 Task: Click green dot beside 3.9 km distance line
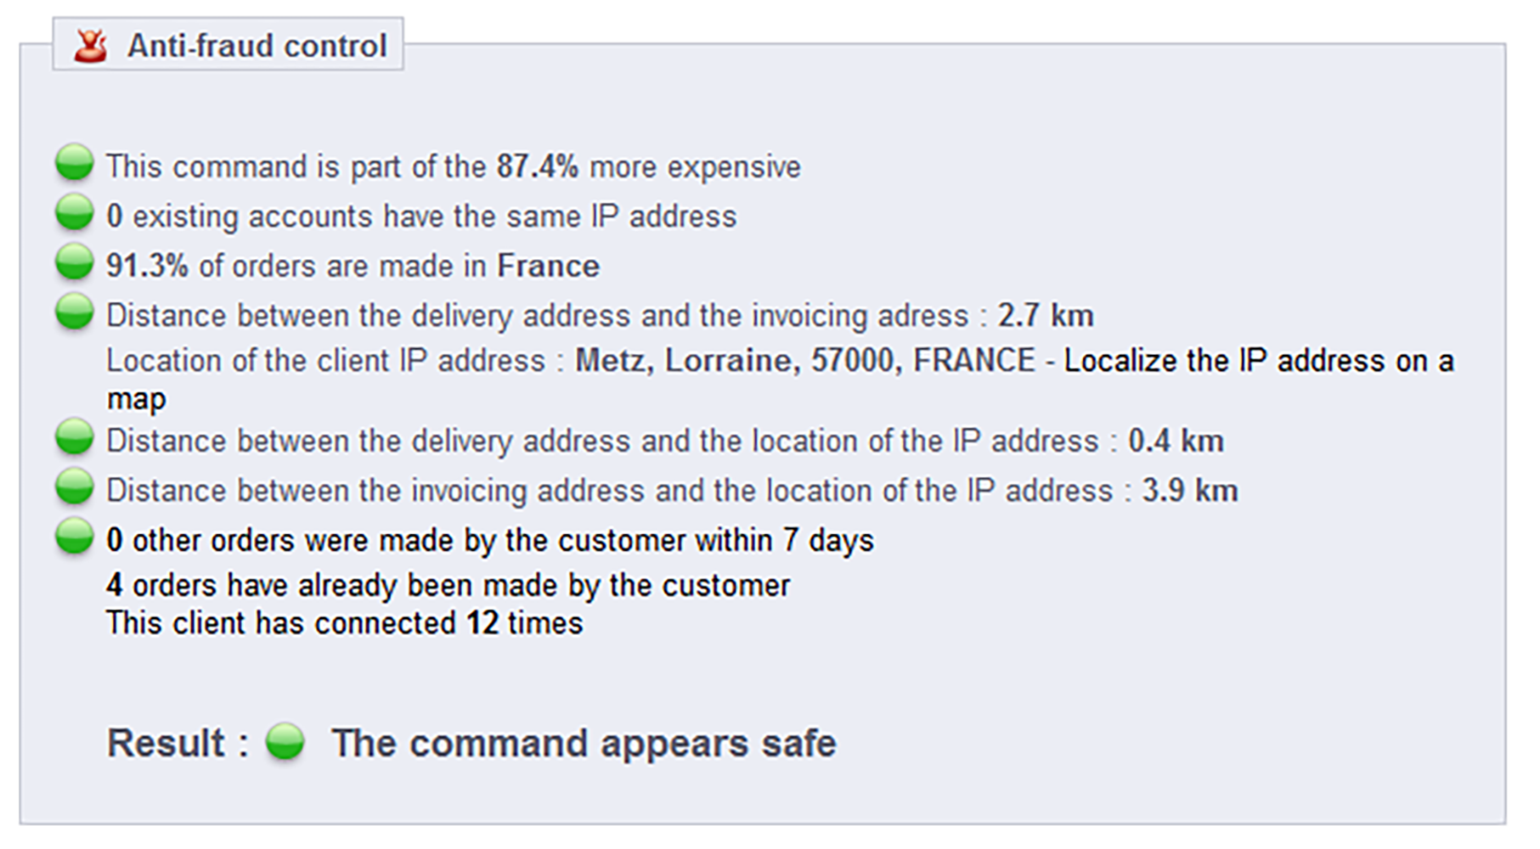[75, 486]
